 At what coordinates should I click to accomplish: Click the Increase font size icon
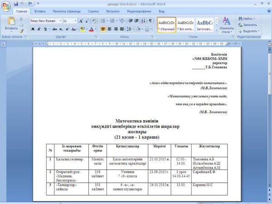(81, 21)
